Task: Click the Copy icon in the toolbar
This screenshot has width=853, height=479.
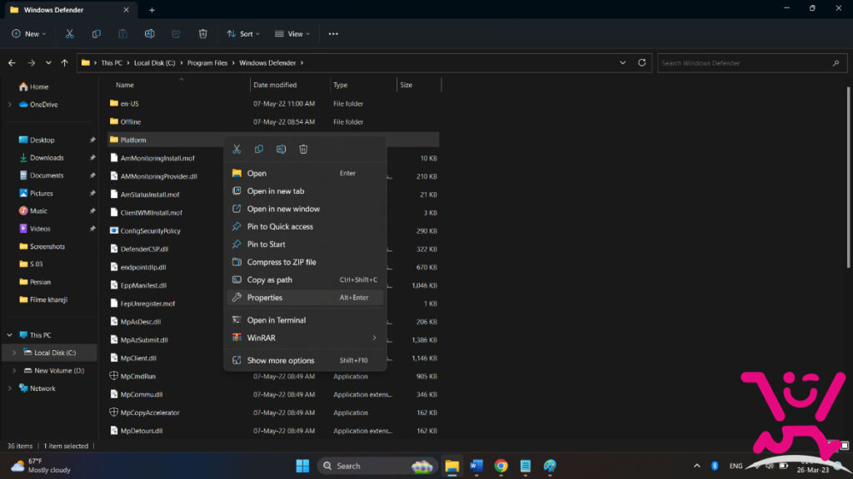Action: (97, 33)
